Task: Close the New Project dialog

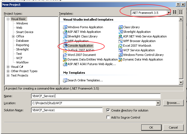Action: pos(183,5)
